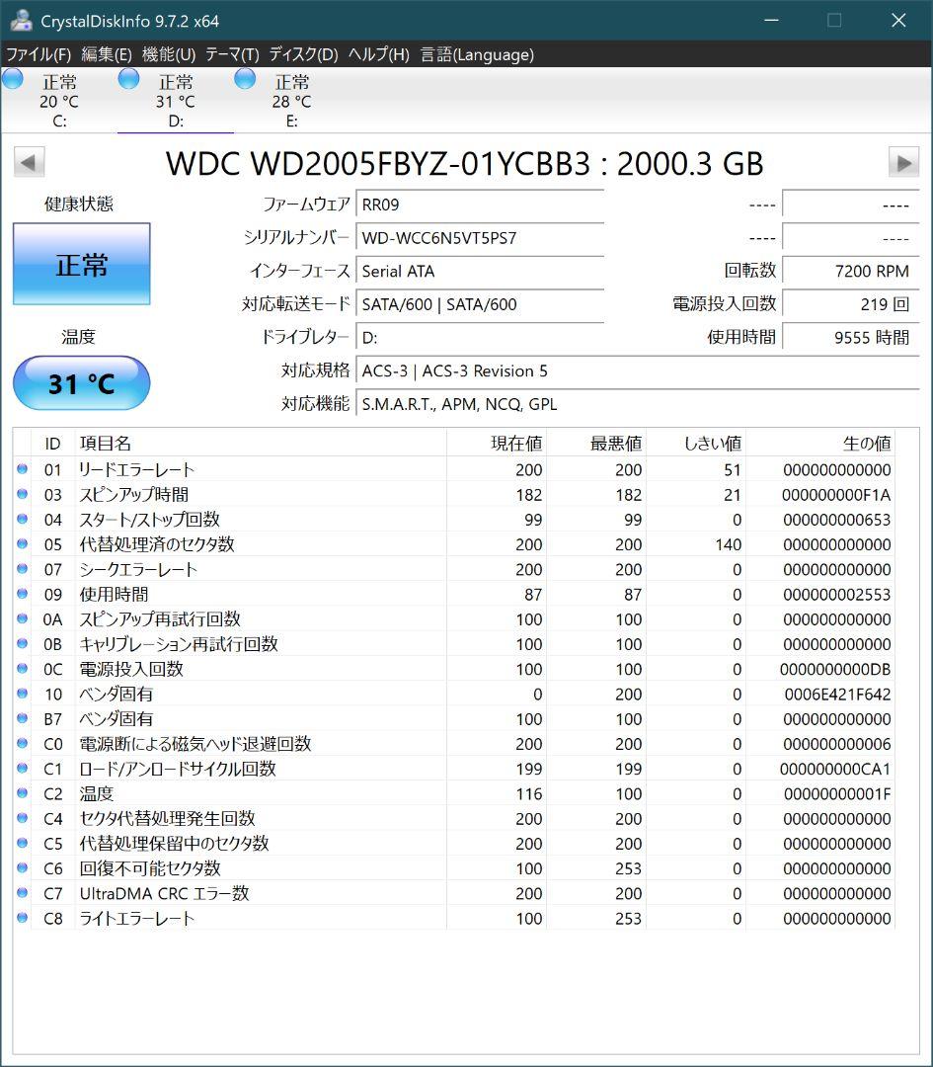The height and width of the screenshot is (1067, 933).
Task: Open the 言語(Language) menu
Action: click(x=478, y=54)
